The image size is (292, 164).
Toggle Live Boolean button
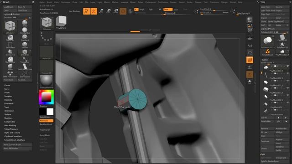(x=74, y=11)
